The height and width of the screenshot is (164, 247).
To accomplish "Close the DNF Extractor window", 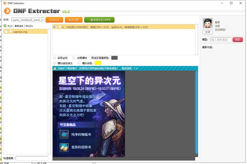I will point(240,3).
